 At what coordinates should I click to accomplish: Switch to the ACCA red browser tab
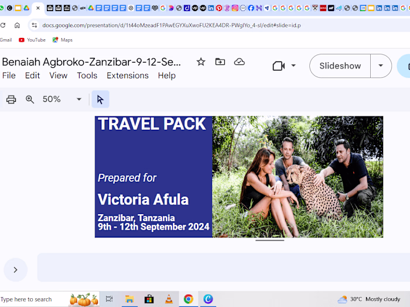click(323, 8)
